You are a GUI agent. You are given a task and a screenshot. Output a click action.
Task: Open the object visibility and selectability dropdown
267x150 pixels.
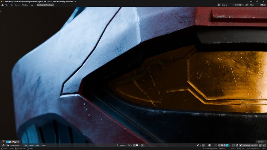click(x=199, y=145)
